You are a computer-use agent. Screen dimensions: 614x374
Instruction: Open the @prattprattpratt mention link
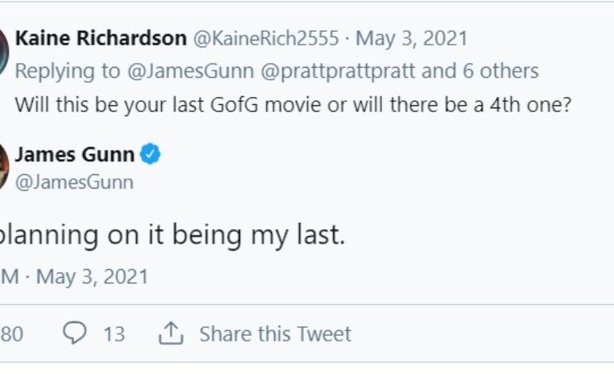349,72
